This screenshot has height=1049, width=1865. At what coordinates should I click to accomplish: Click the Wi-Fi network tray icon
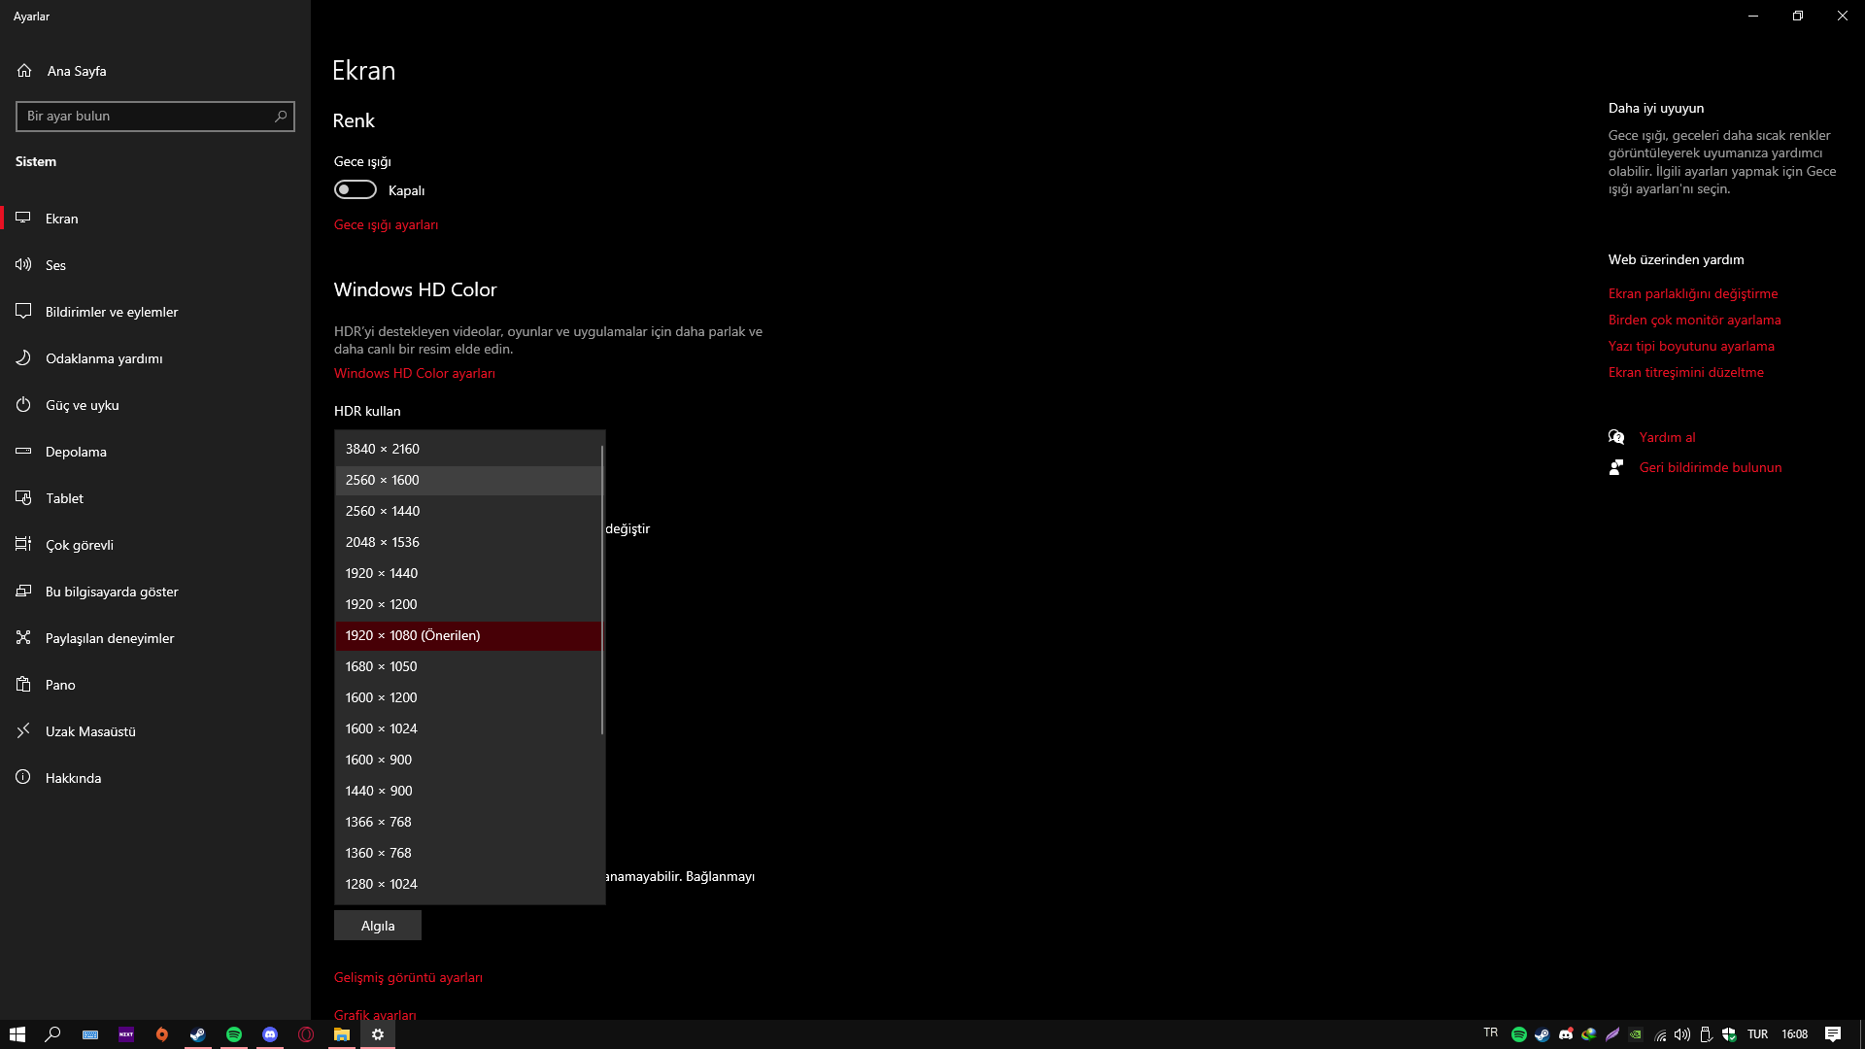(x=1660, y=1034)
